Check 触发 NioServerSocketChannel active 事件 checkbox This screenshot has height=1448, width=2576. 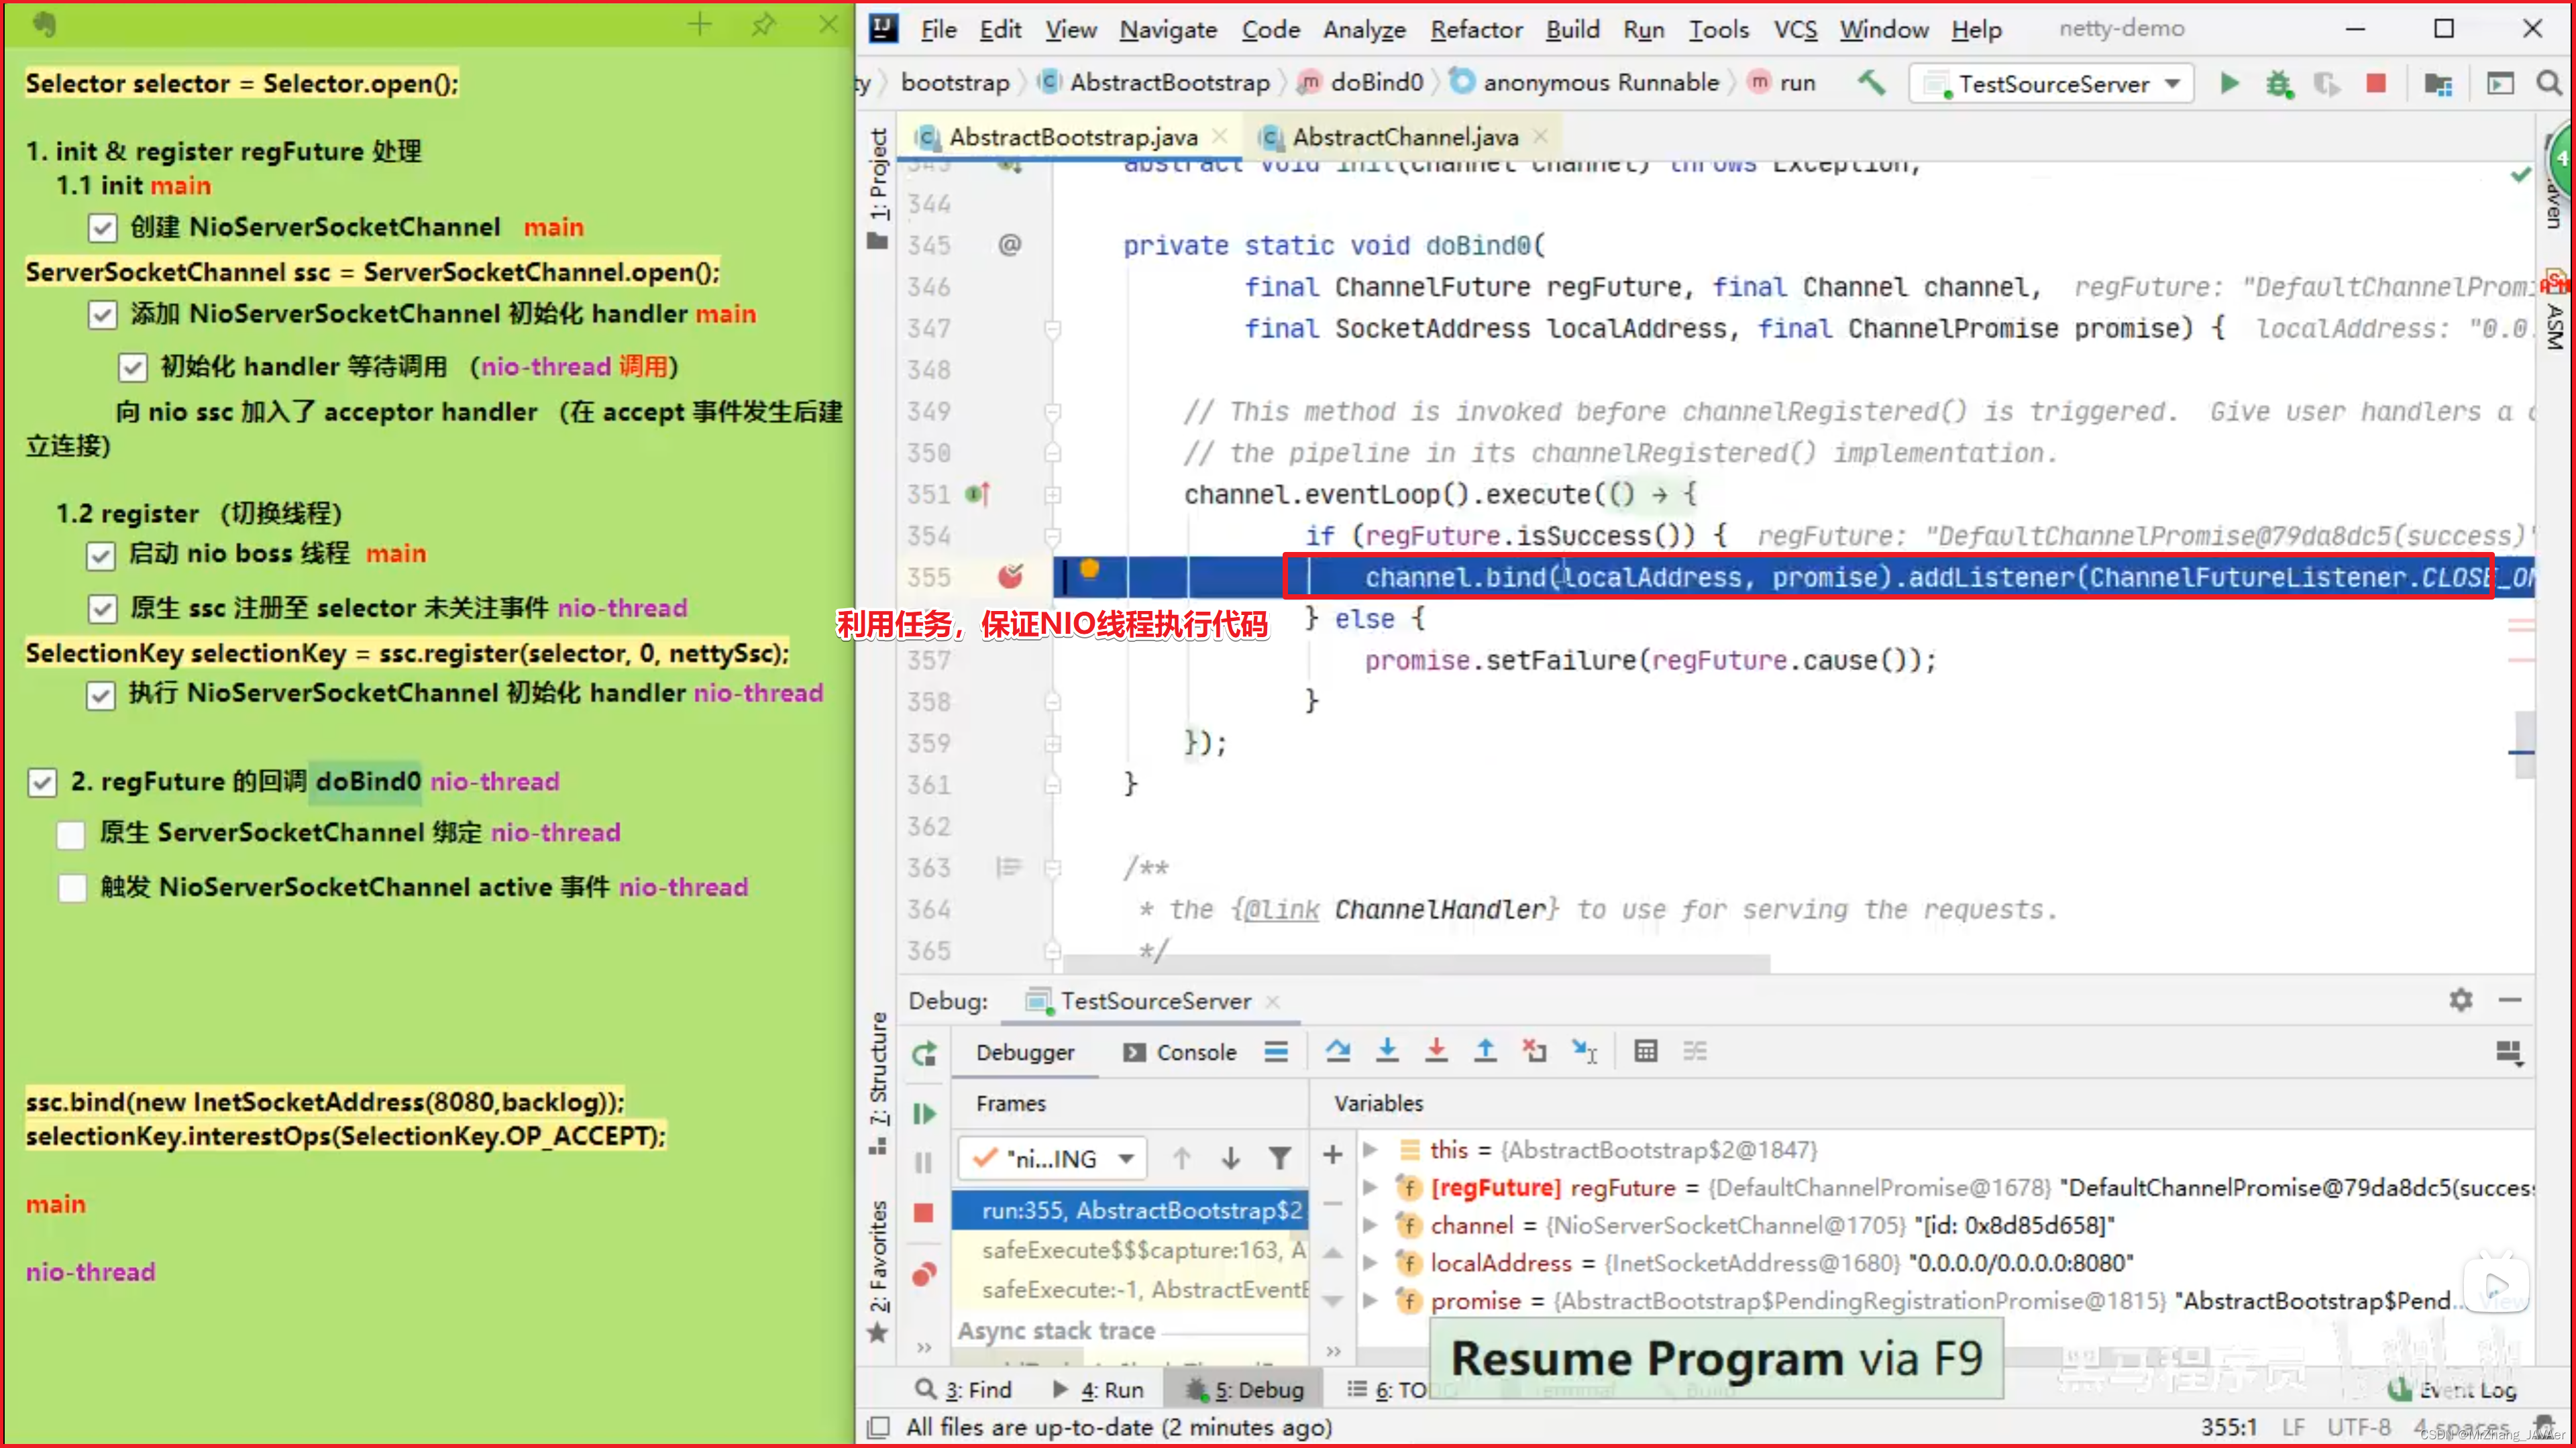(72, 888)
